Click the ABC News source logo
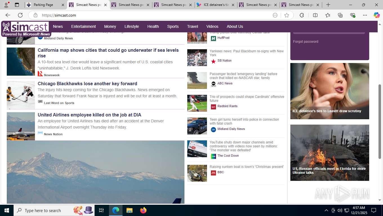383x216 pixels. [213, 84]
